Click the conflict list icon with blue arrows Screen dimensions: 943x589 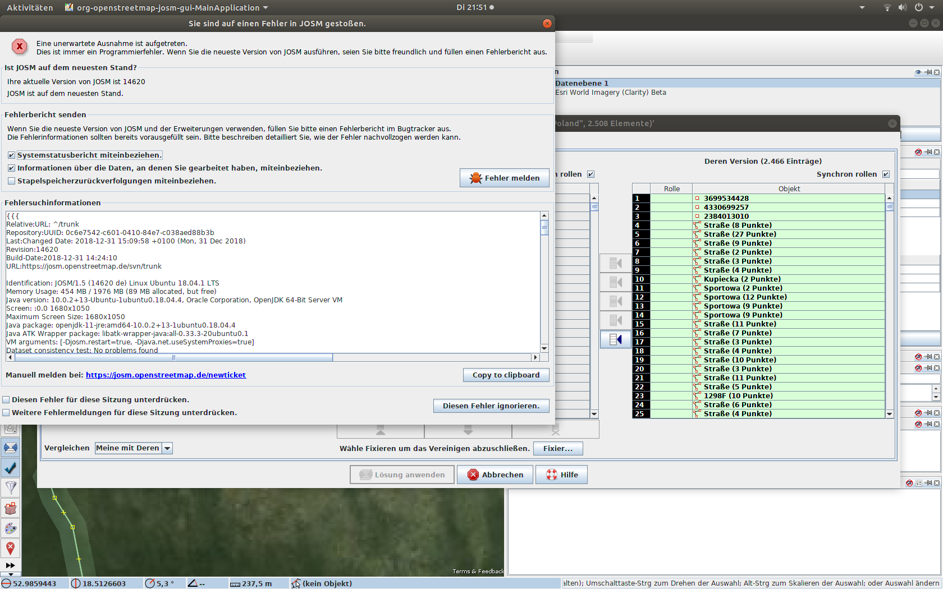click(x=10, y=448)
